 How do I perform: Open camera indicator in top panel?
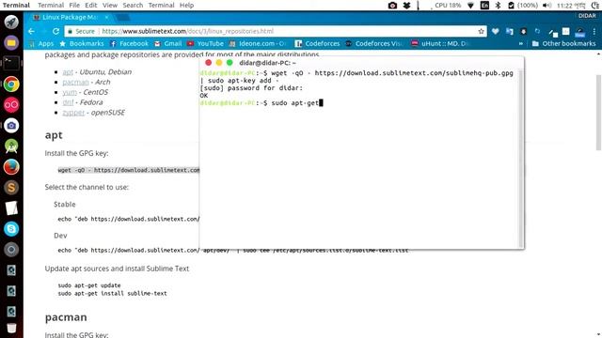392,6
